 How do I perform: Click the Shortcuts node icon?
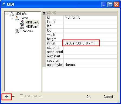tap(17, 31)
